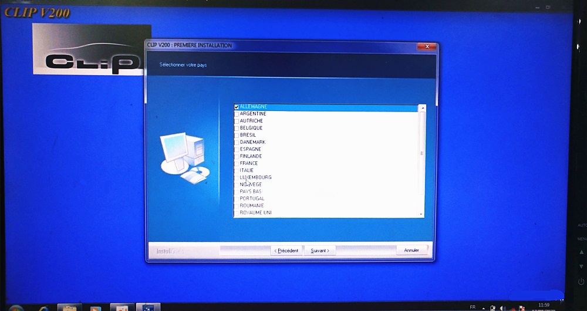Viewport: 587px width, 311px height.
Task: Tick the DANEMARK checkbox
Action: click(237, 143)
